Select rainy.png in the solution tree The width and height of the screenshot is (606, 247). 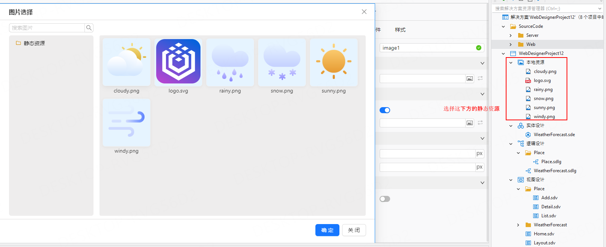543,89
